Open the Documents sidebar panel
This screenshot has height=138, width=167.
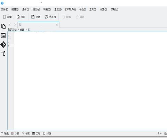pyautogui.click(x=3, y=26)
